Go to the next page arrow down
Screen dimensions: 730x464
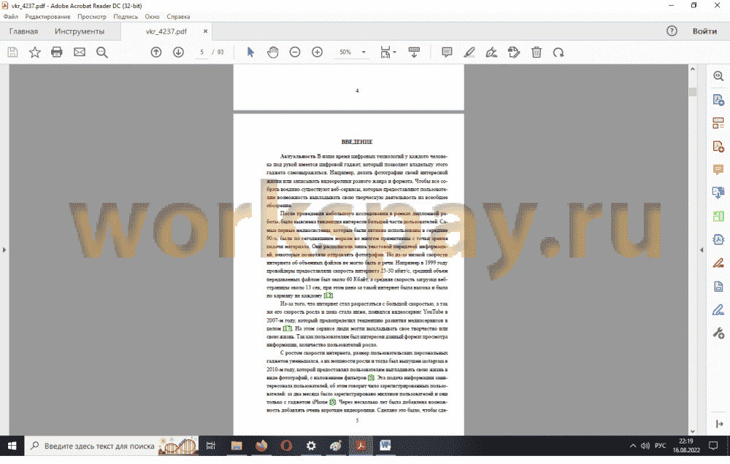[x=178, y=52]
